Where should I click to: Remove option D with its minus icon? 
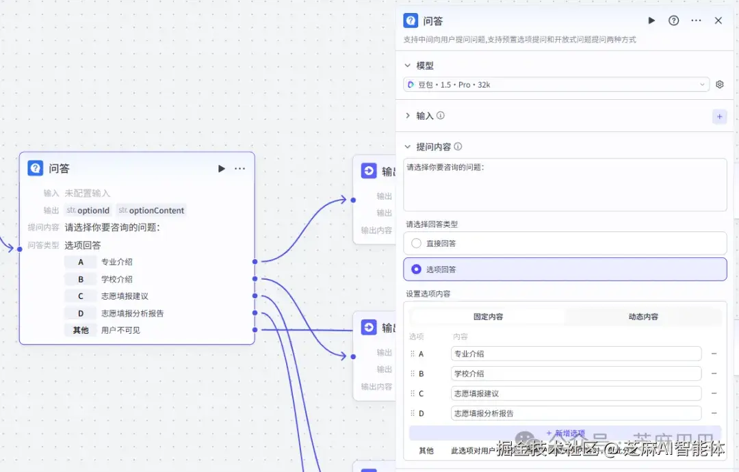point(714,413)
